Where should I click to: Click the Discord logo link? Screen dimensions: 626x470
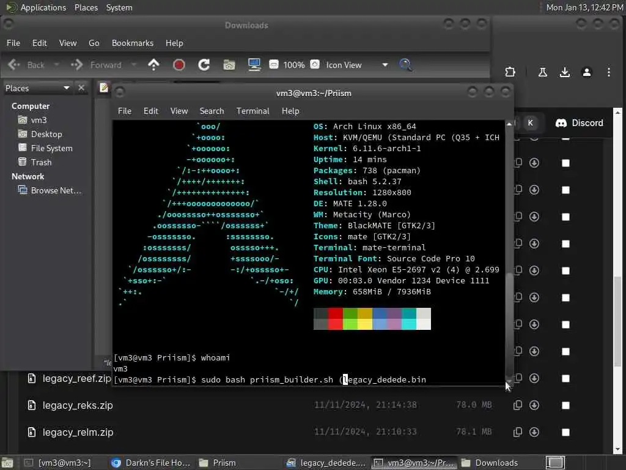(580, 123)
